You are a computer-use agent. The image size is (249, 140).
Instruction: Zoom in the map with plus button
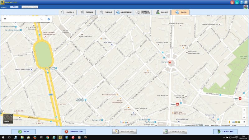pyautogui.click(x=244, y=114)
